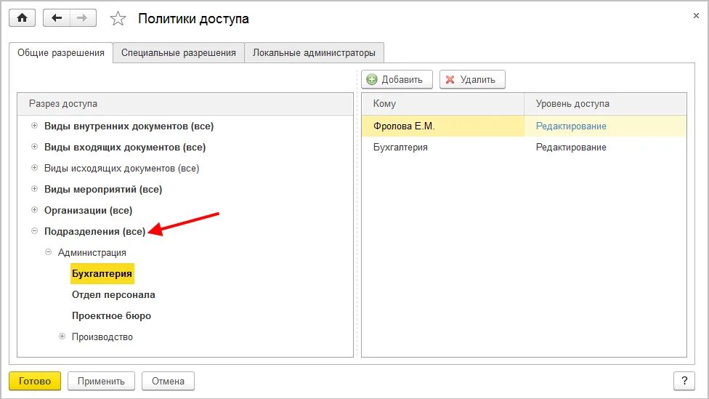Close the Политики доступа form
709x399 pixels.
(696, 16)
